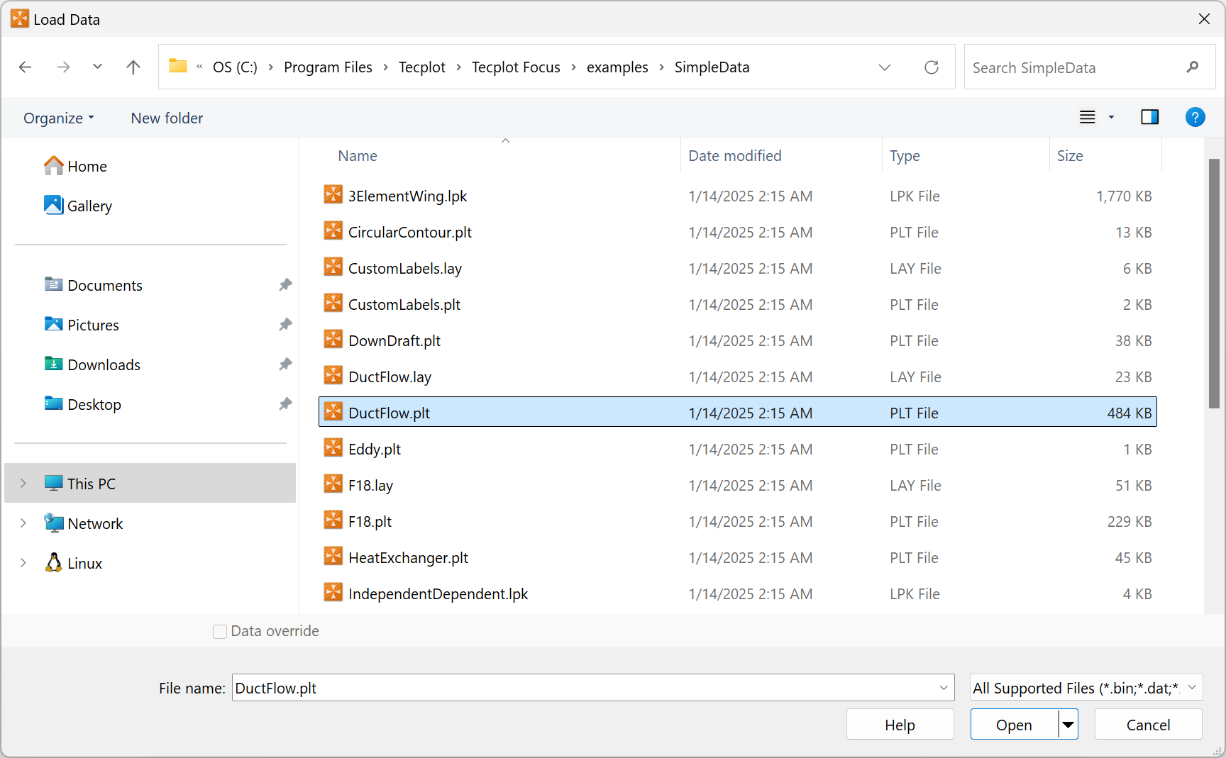Click the vertical scrollbar in file list
Viewport: 1226px width, 758px height.
click(1214, 284)
